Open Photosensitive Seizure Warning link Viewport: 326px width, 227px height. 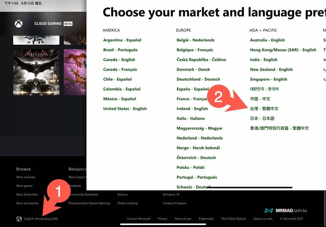pyautogui.click(x=89, y=203)
